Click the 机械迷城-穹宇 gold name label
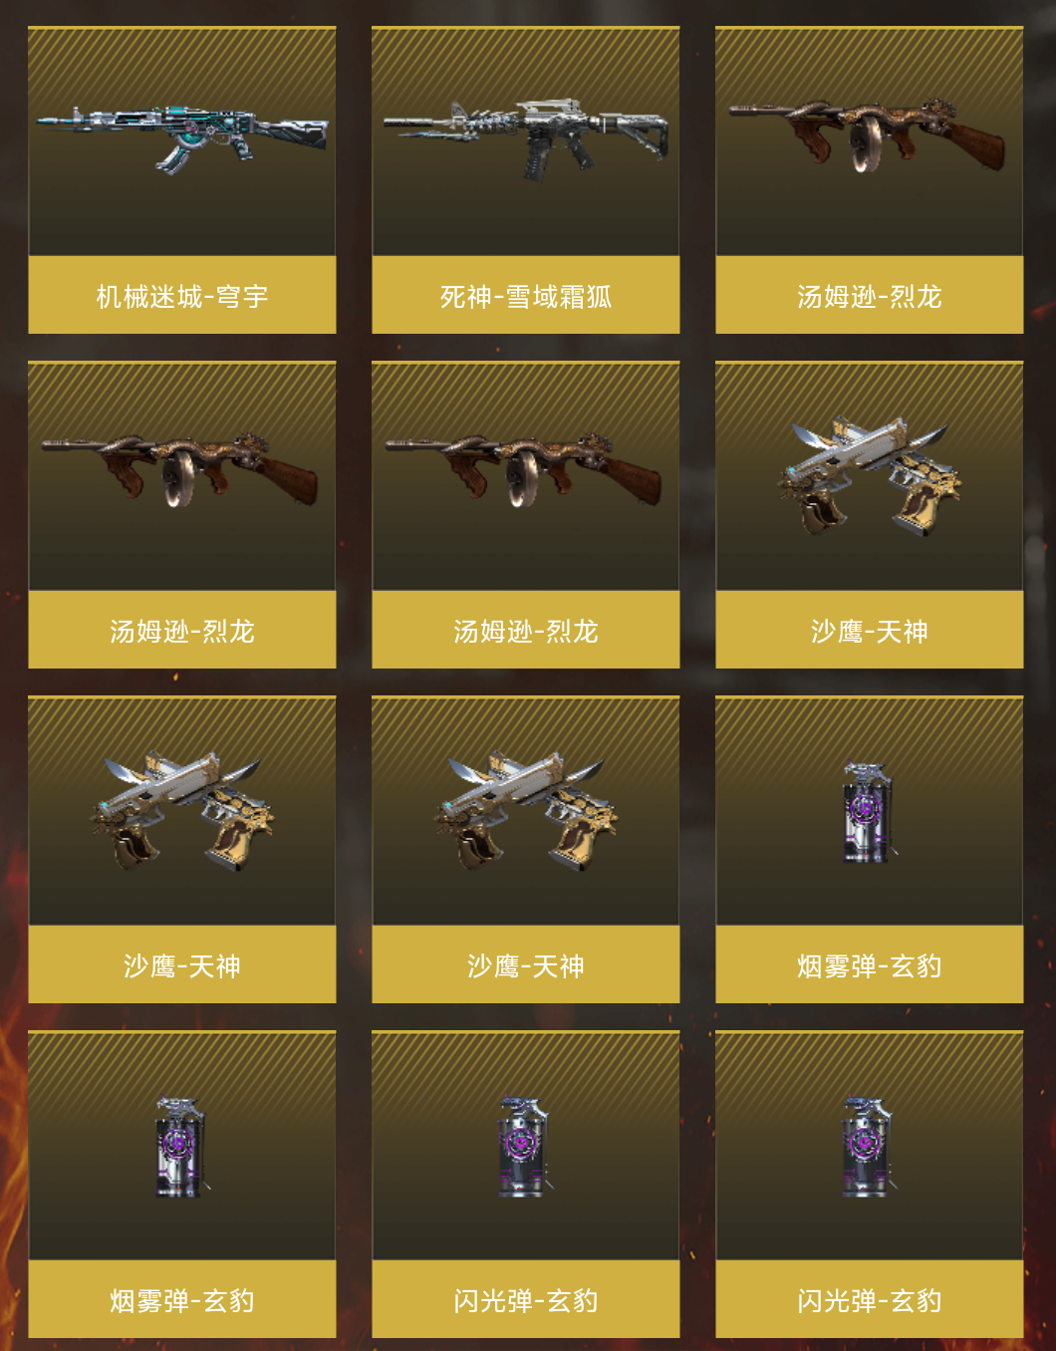Viewport: 1056px width, 1351px height. [182, 296]
